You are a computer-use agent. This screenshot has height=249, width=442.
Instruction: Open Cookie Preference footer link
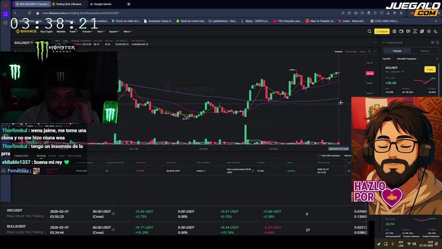click(431, 237)
